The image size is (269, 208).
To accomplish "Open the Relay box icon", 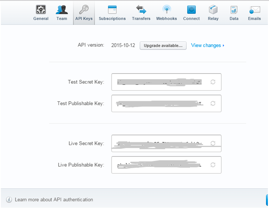I will (213, 10).
